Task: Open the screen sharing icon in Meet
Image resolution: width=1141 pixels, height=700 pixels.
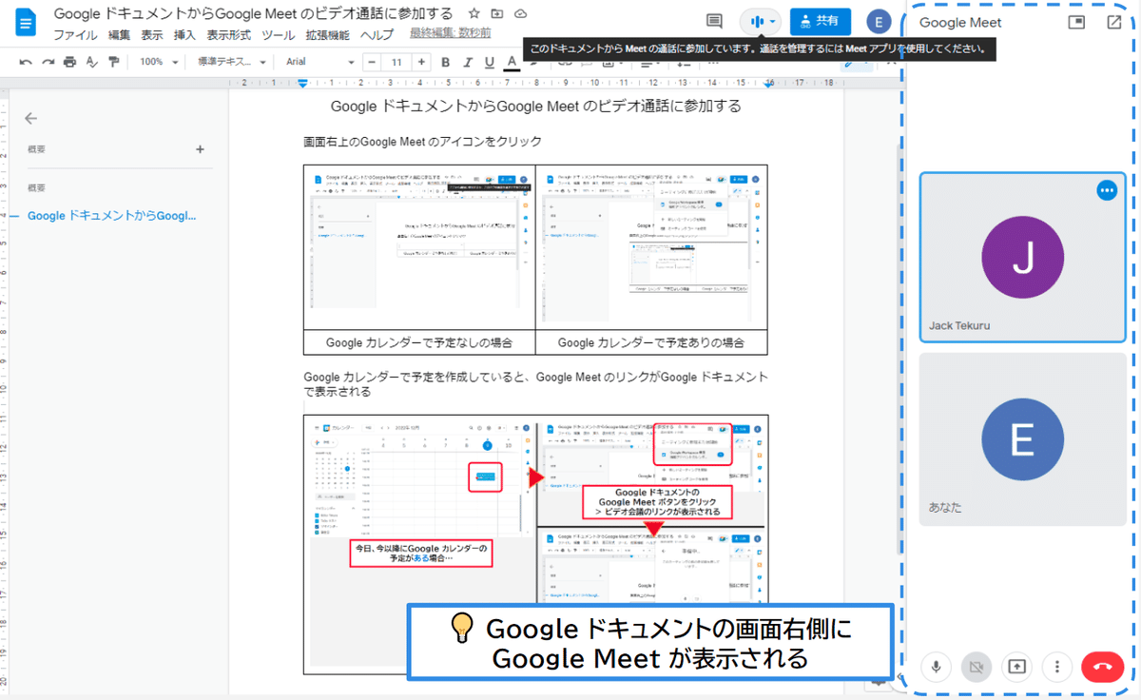Action: [1015, 667]
